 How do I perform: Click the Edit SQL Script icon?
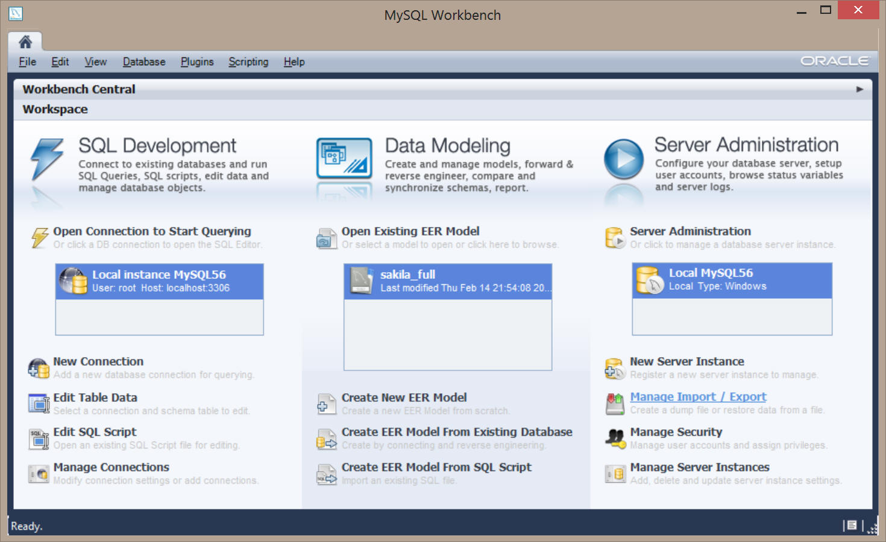tap(39, 439)
